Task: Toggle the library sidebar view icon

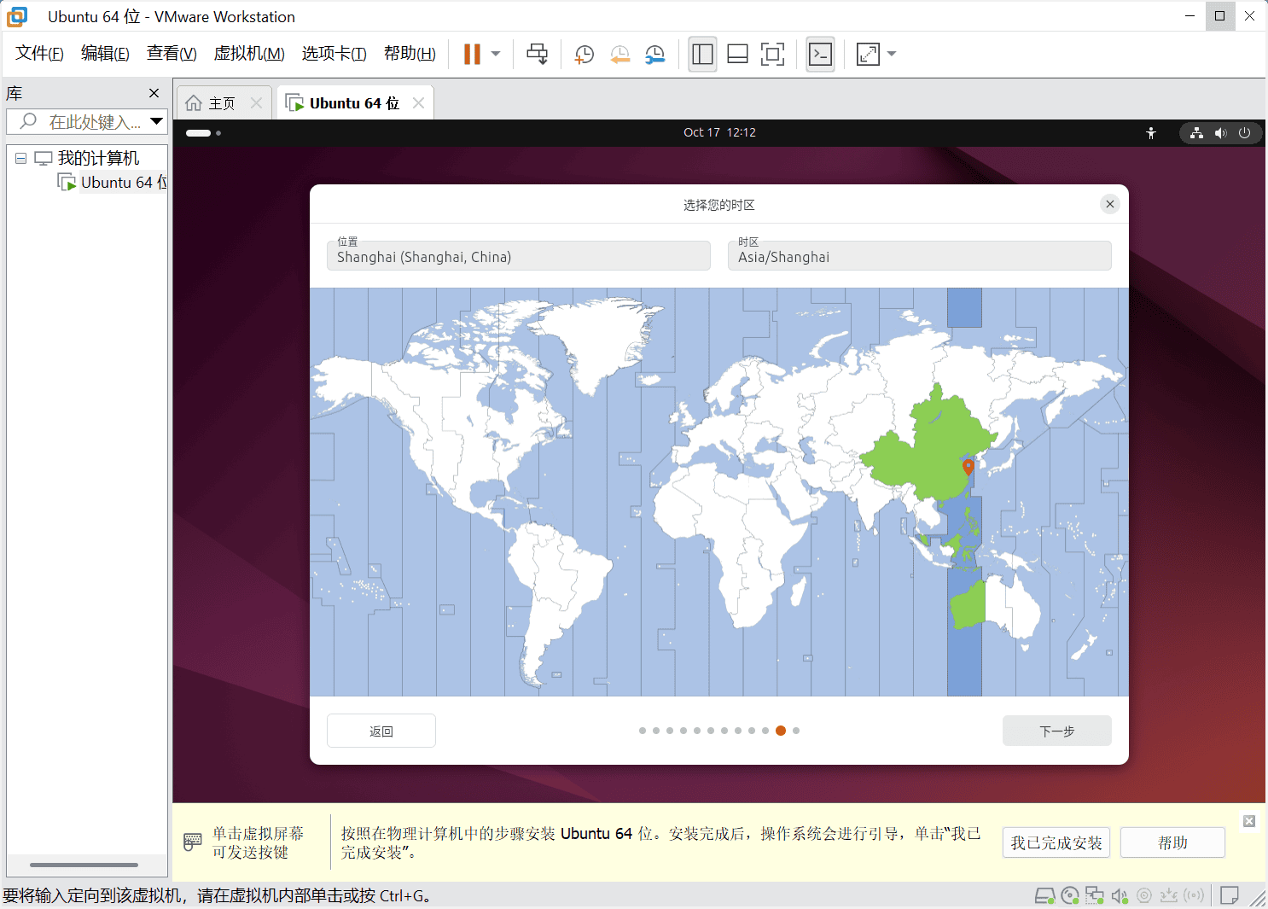Action: [x=702, y=54]
